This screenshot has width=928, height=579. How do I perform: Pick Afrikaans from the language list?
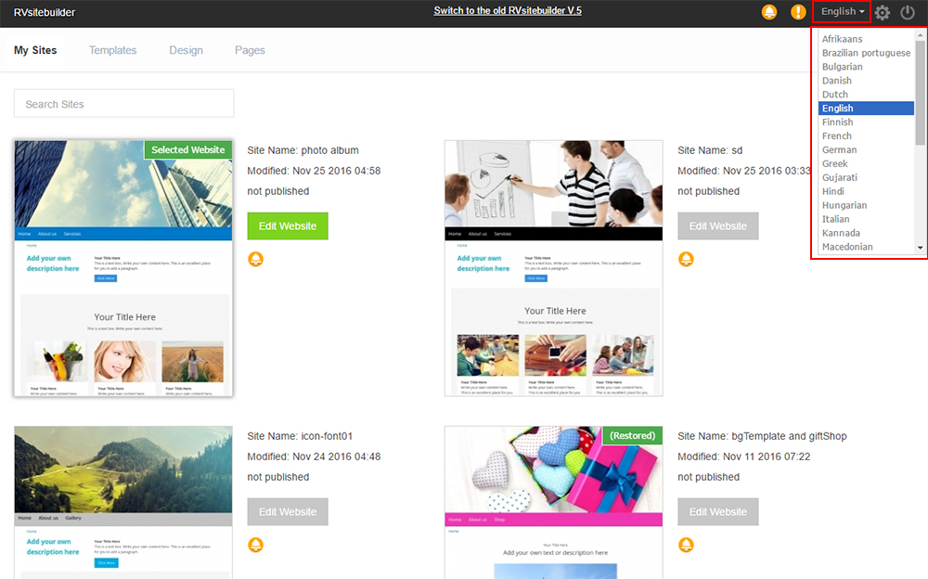click(x=843, y=39)
